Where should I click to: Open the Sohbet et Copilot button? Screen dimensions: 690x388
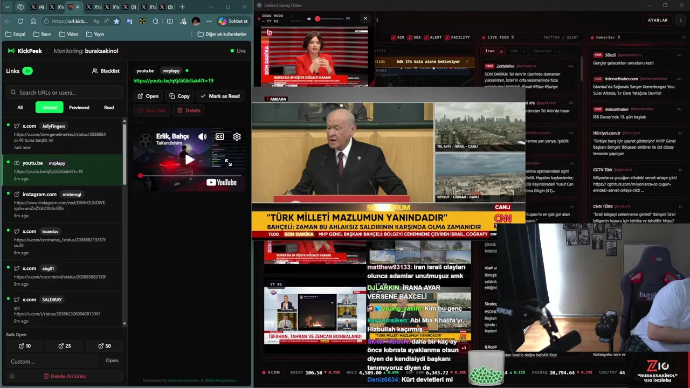pyautogui.click(x=233, y=21)
